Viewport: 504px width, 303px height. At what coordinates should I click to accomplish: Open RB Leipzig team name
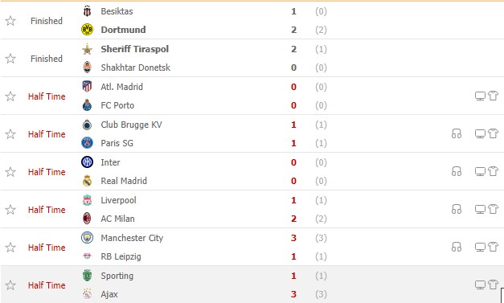(121, 256)
